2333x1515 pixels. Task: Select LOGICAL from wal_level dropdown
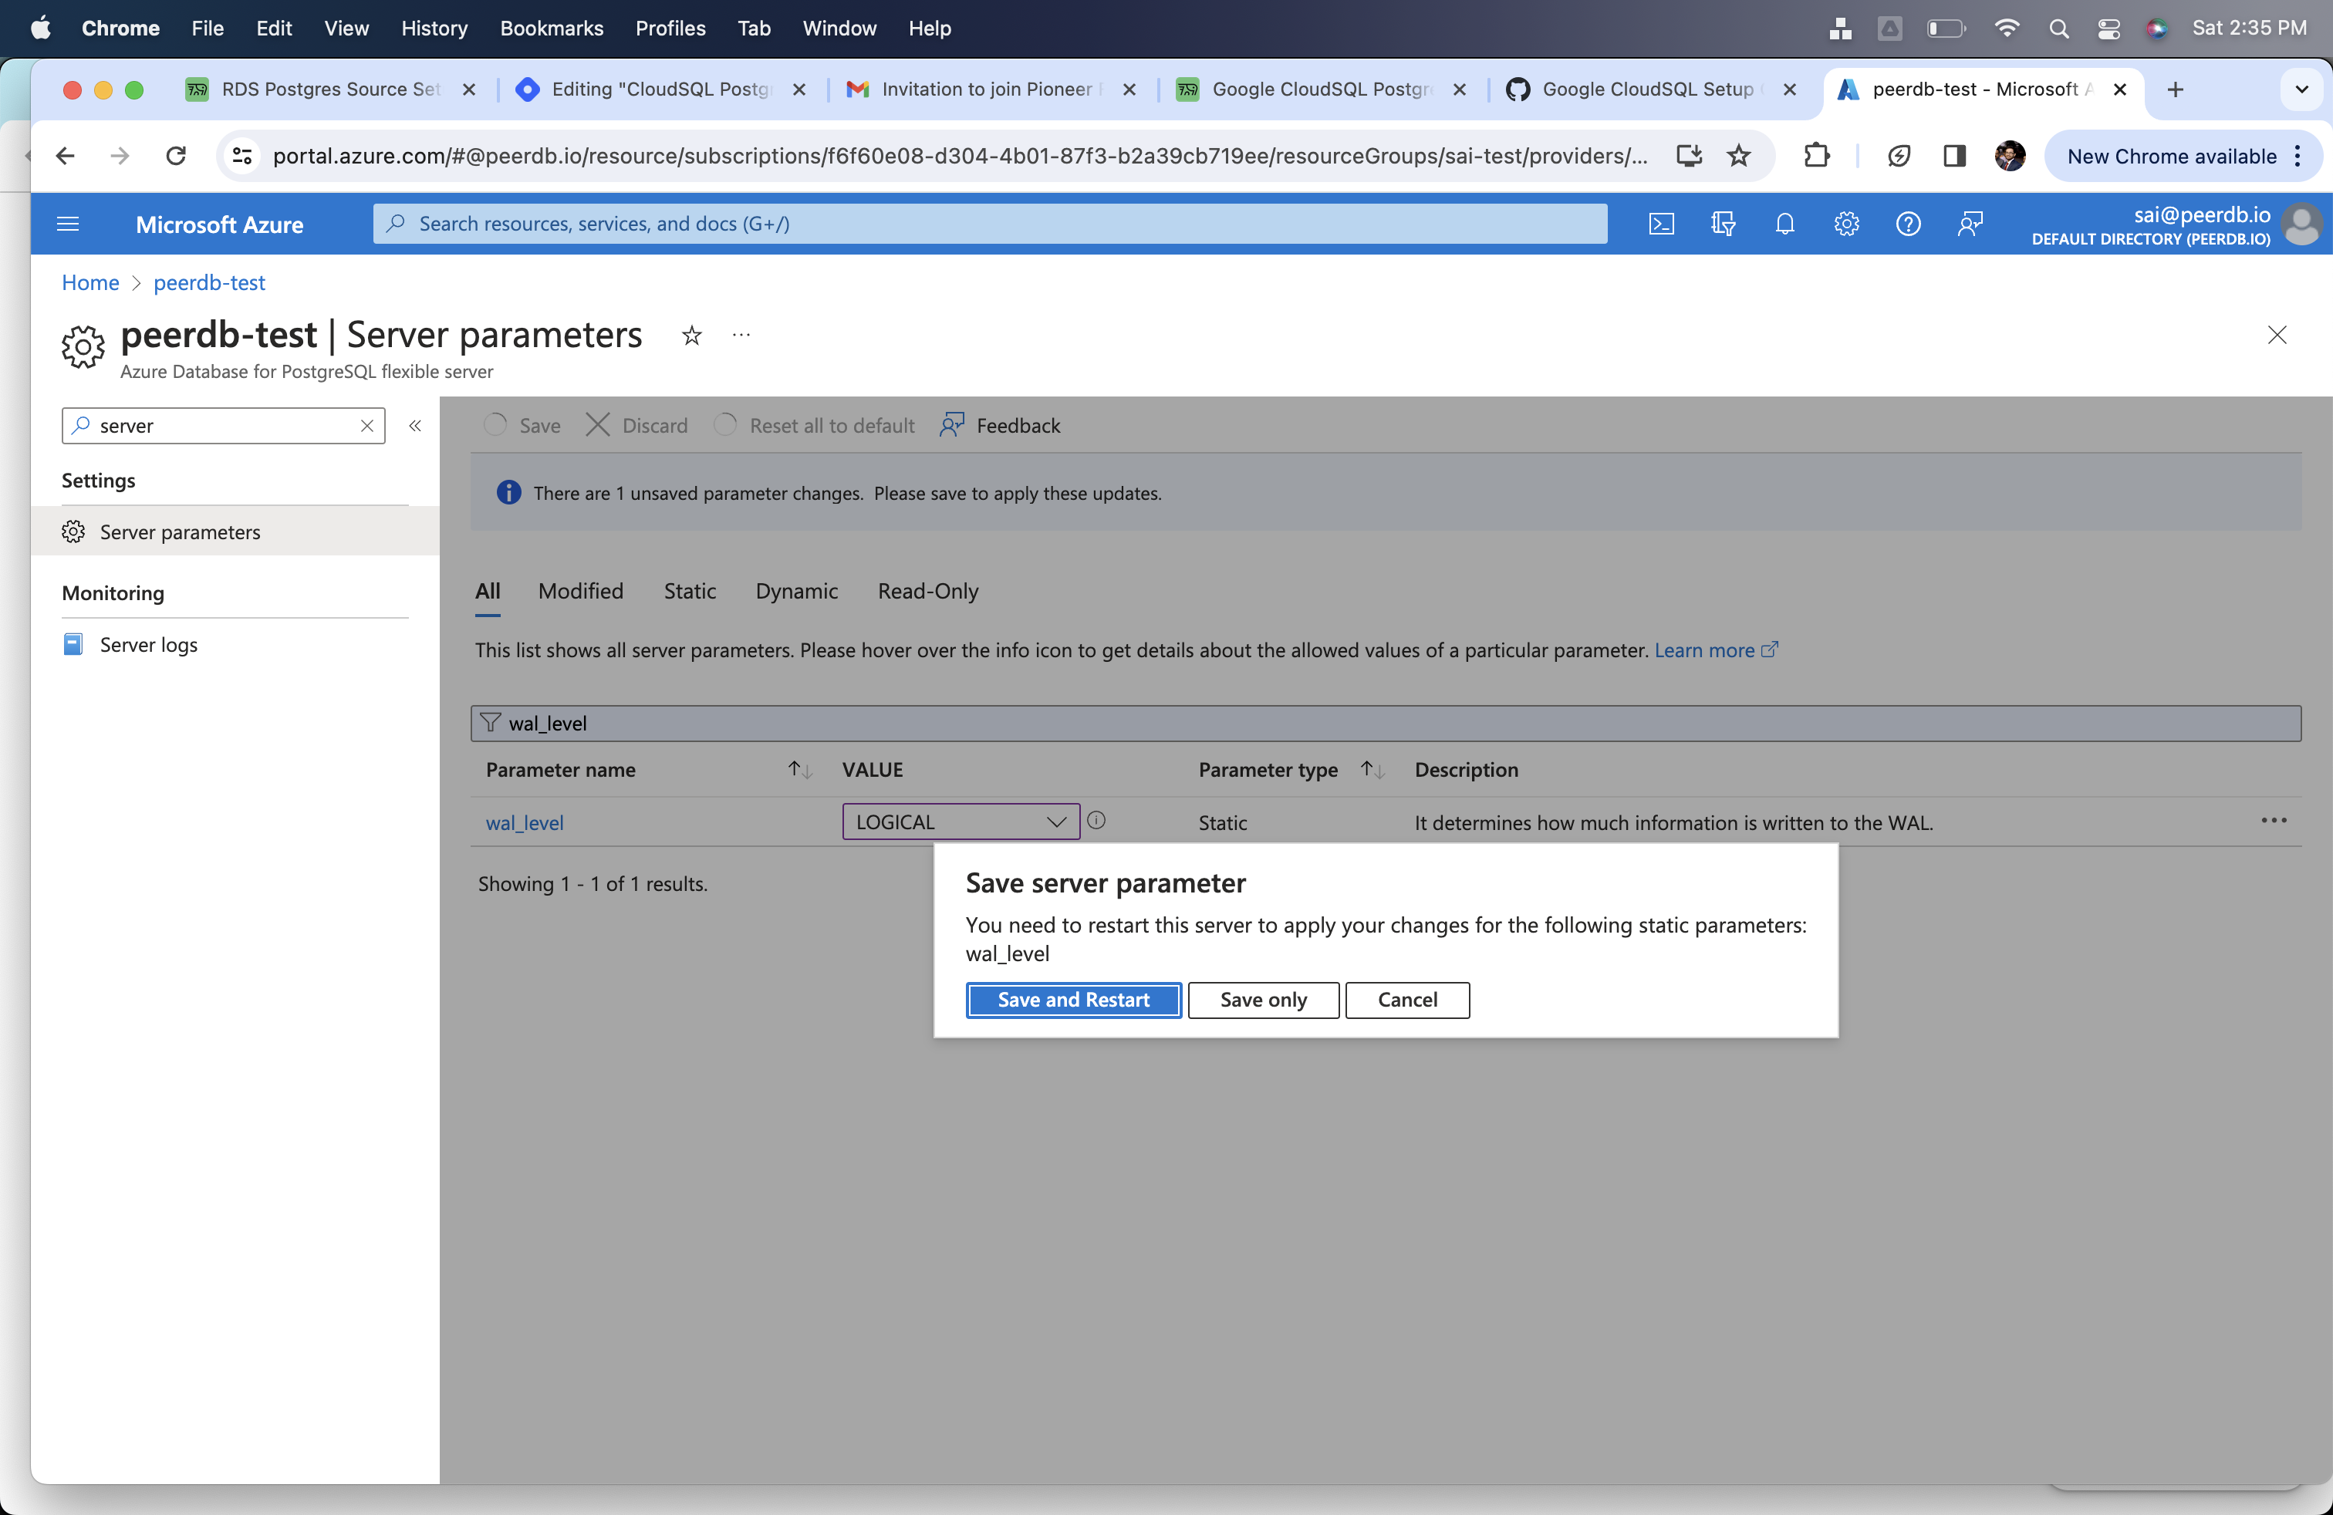click(x=956, y=822)
